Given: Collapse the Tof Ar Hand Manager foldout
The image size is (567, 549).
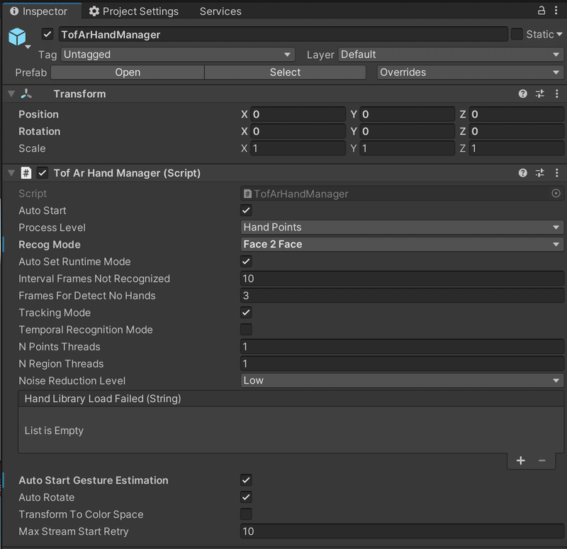Looking at the screenshot, I should coord(11,173).
